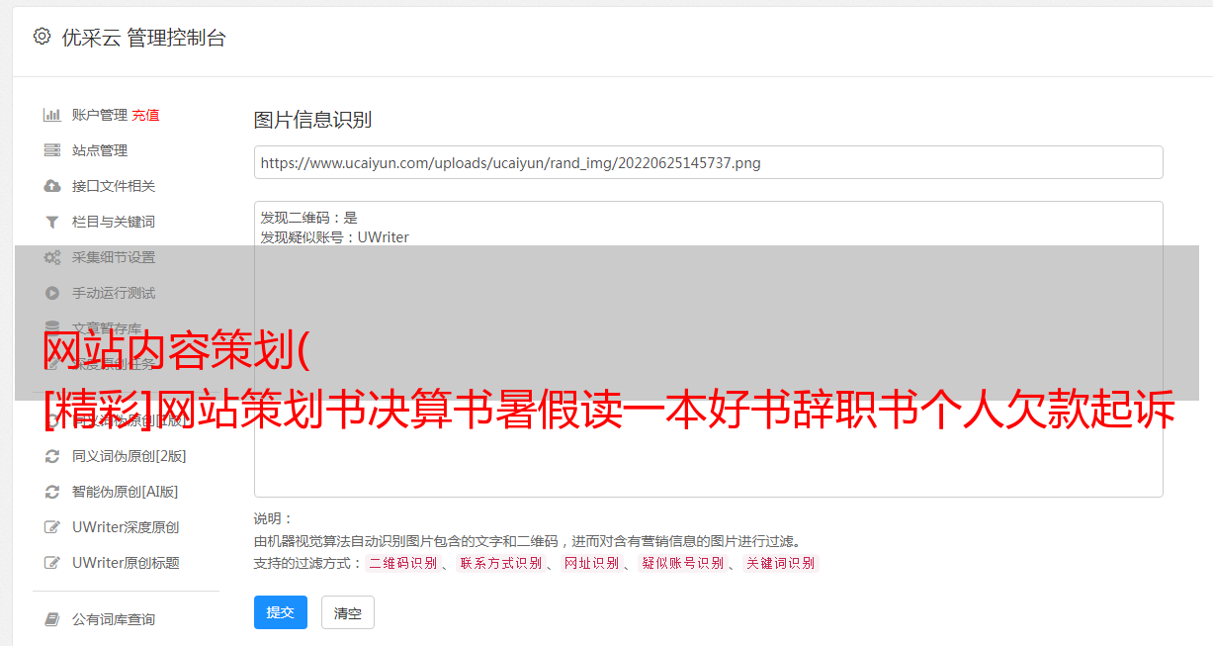
Task: Open 智能伪原创[AI版] page
Action: (x=126, y=492)
